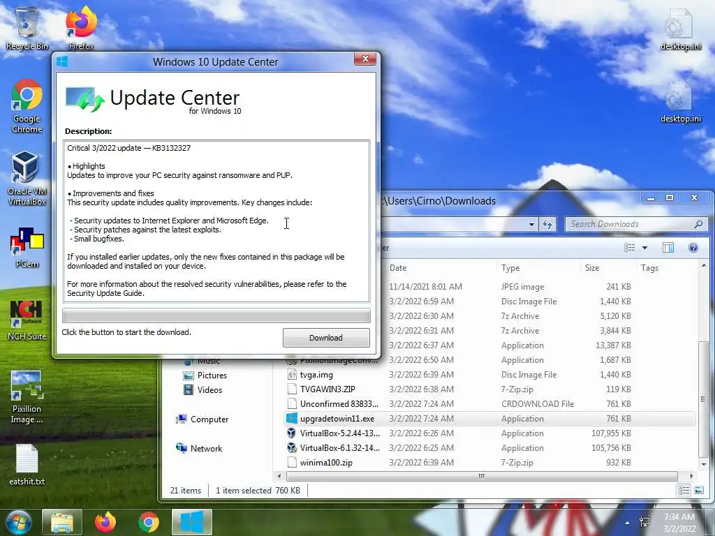Click inside the update description text box
Screen dimensions: 715x536
(x=216, y=221)
